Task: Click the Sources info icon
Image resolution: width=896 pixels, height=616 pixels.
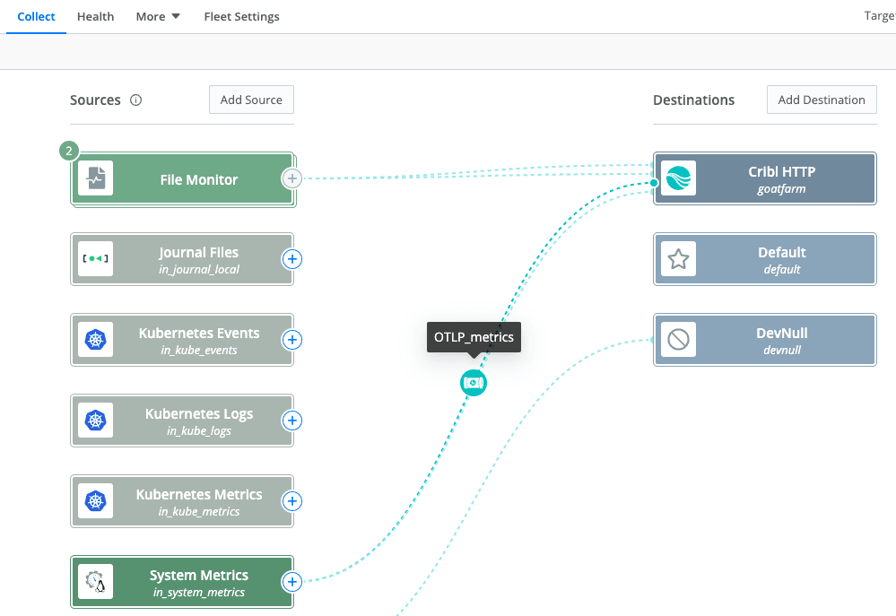Action: (x=136, y=100)
